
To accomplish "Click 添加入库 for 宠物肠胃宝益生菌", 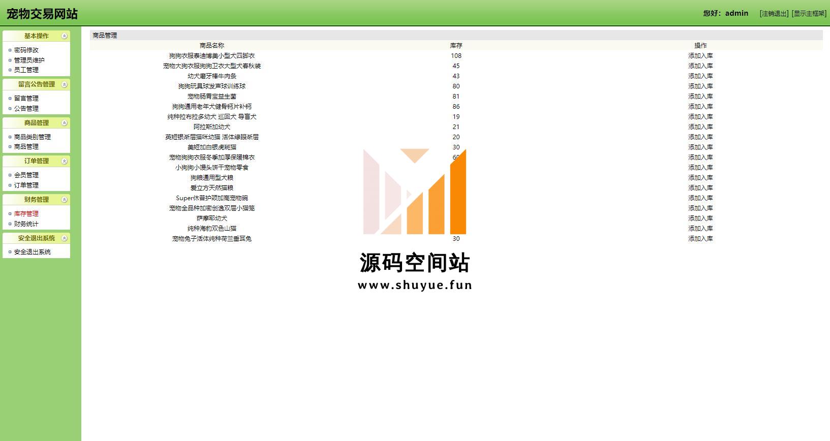I will (x=700, y=97).
